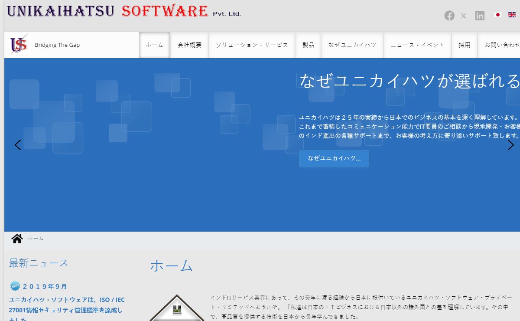Screen dimensions: 520x321
Task: Click the Unikaihatsu Software header logo
Action: point(124,10)
